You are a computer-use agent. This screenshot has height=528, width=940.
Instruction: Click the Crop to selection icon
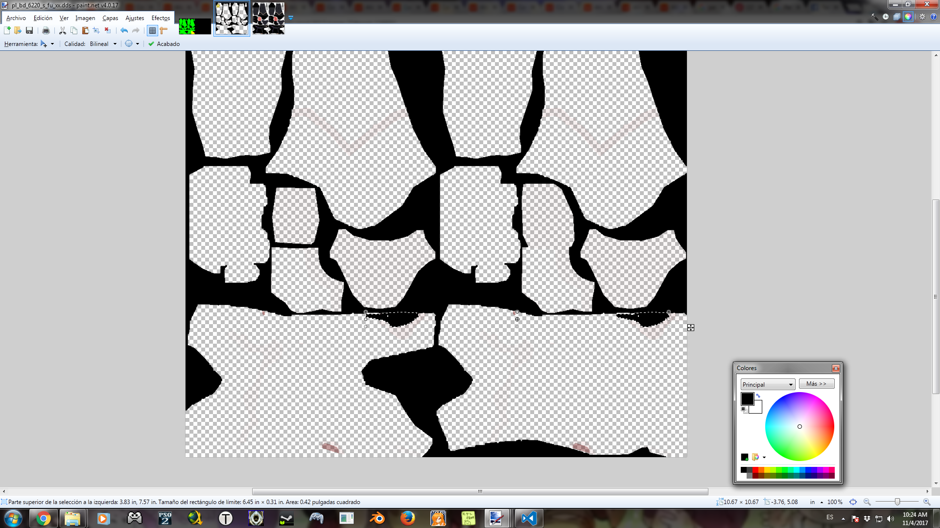[96, 30]
